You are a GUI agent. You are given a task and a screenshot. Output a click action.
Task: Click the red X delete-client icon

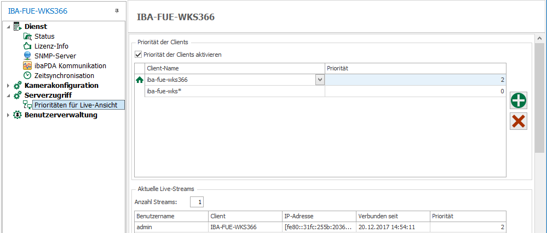518,122
